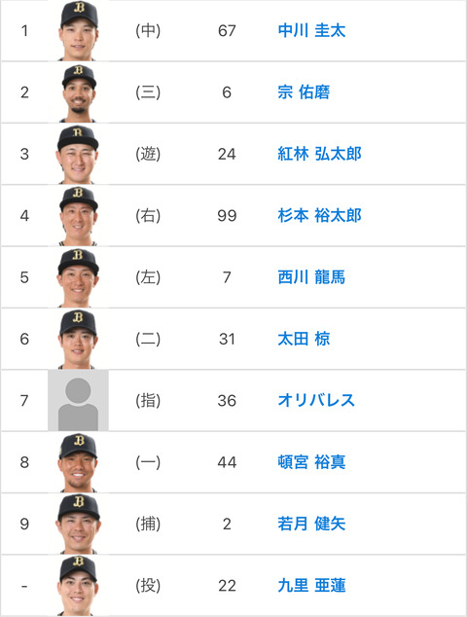Click the photo of third baseman number 6
Viewport: 467px width, 617px height.
78,92
